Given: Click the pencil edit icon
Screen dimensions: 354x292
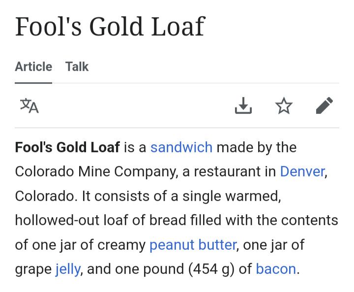Looking at the screenshot, I should tap(324, 105).
